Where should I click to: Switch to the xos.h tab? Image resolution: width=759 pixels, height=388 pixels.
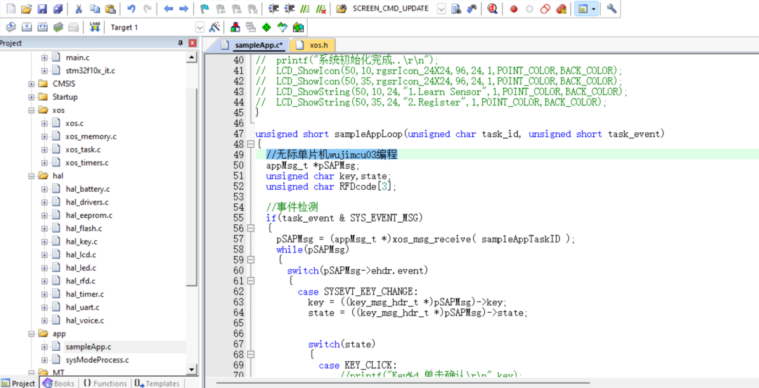pyautogui.click(x=313, y=46)
